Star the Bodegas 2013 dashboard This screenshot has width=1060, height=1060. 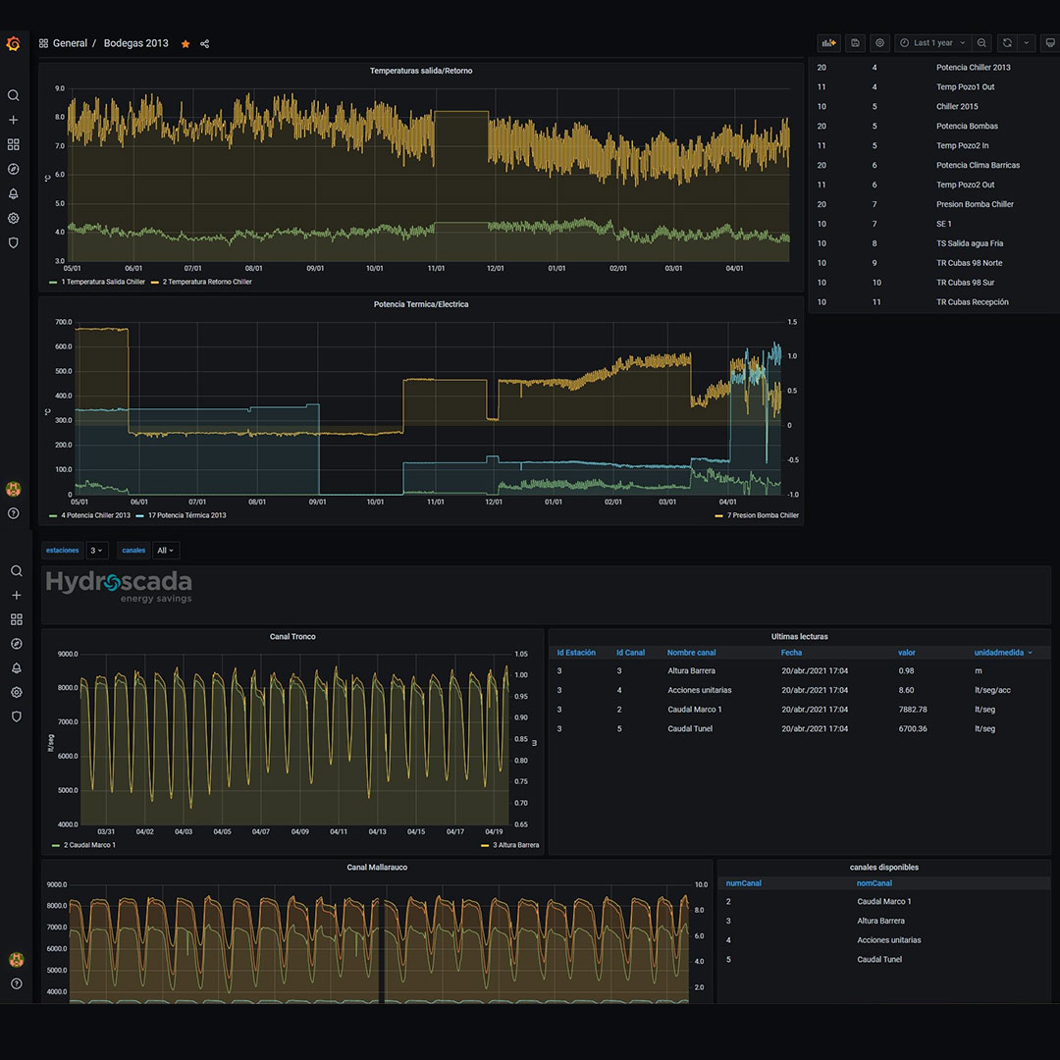click(x=185, y=44)
